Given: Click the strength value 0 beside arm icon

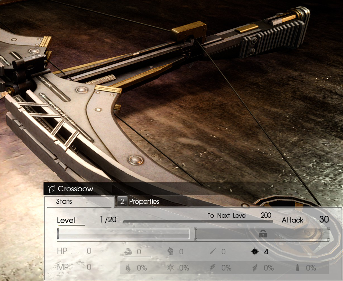Looking at the screenshot, I should 139,251.
